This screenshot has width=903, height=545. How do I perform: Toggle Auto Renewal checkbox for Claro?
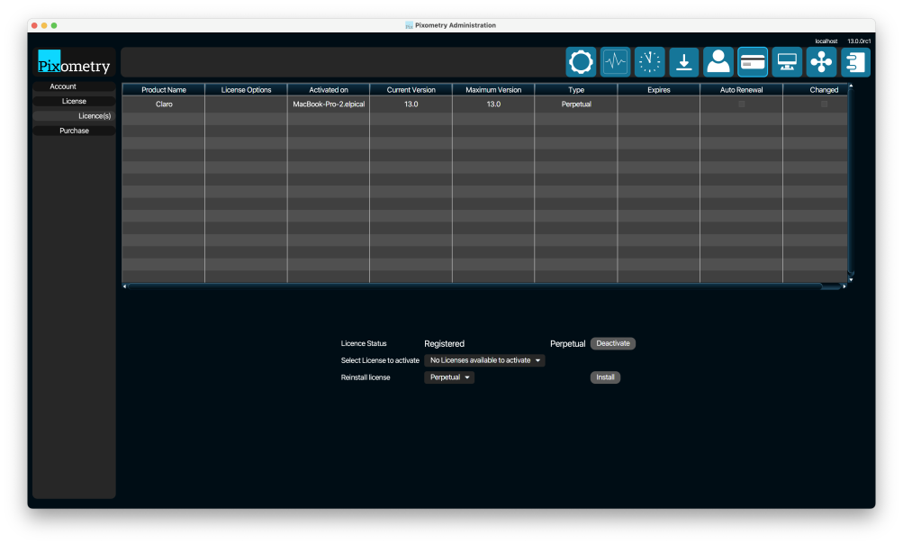tap(741, 104)
